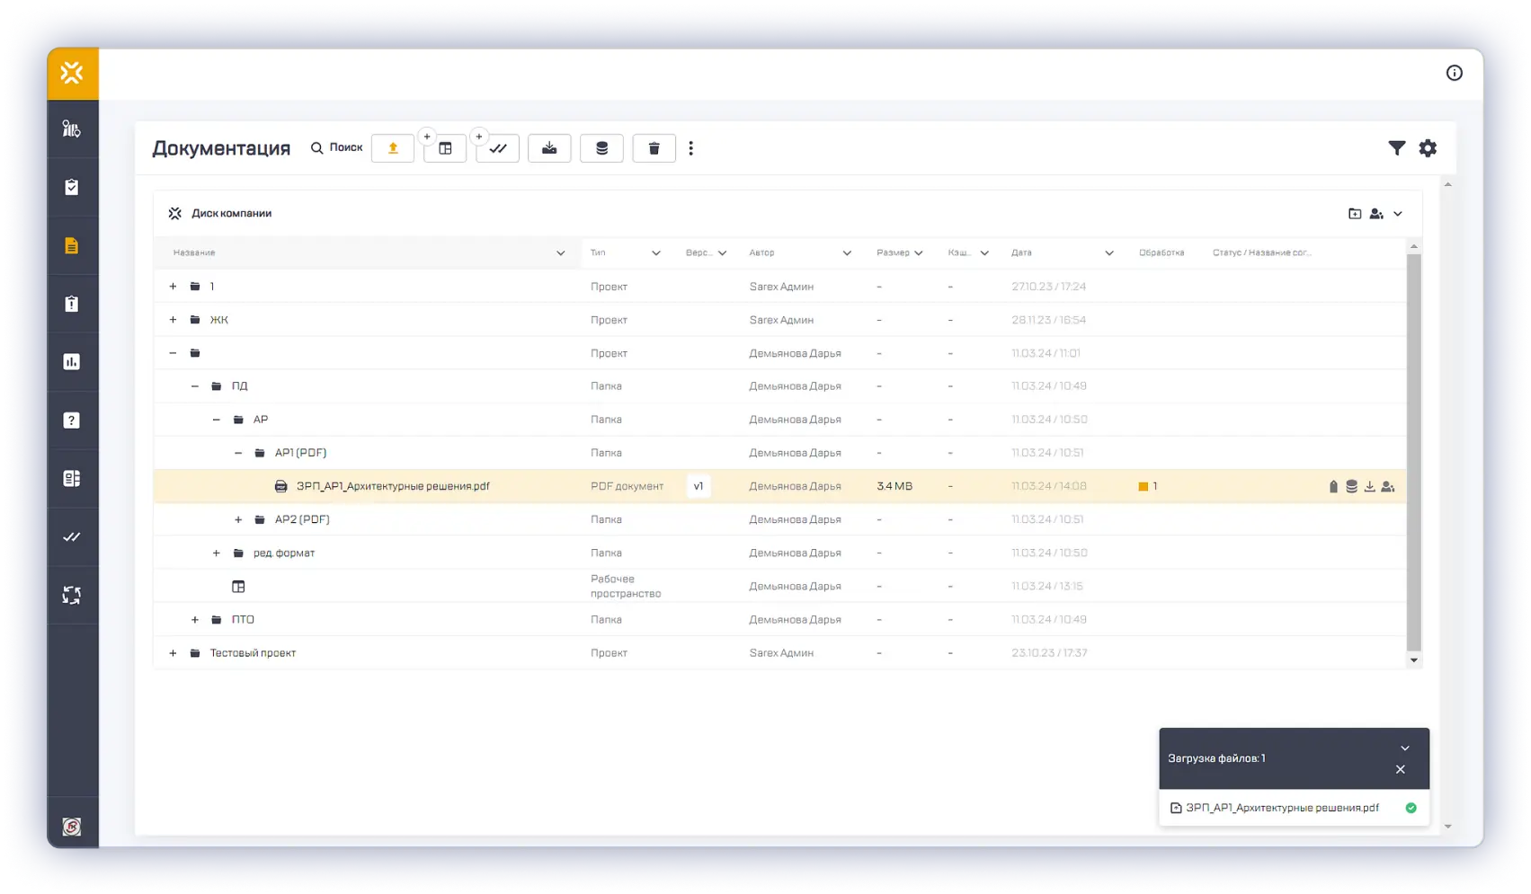
Task: Open the filter funnel icon
Action: [1396, 148]
